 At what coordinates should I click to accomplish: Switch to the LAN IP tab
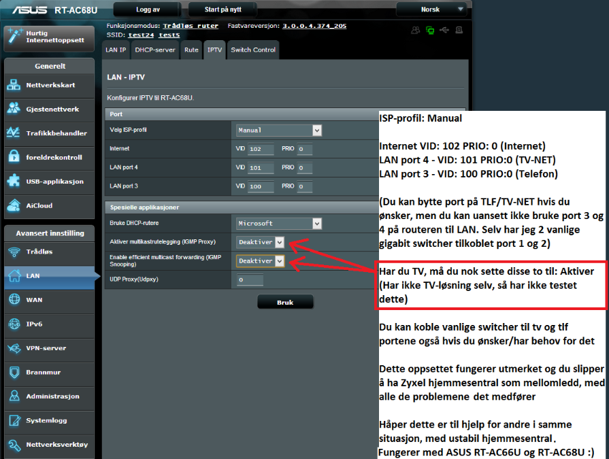tap(116, 50)
